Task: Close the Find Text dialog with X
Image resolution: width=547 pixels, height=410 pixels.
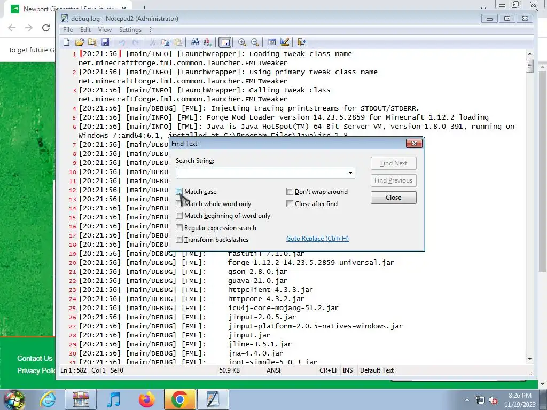Action: [x=414, y=143]
